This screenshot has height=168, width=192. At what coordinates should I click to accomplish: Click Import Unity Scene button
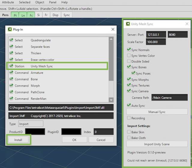click(x=157, y=144)
